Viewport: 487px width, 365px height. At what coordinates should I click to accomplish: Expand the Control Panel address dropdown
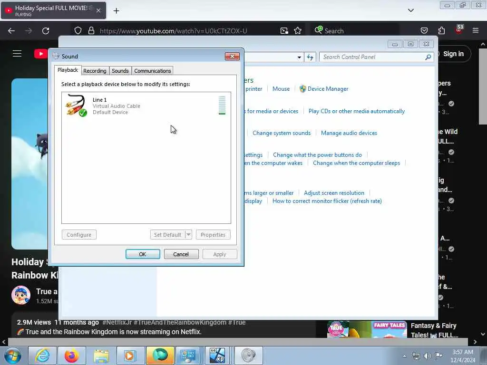click(x=299, y=57)
